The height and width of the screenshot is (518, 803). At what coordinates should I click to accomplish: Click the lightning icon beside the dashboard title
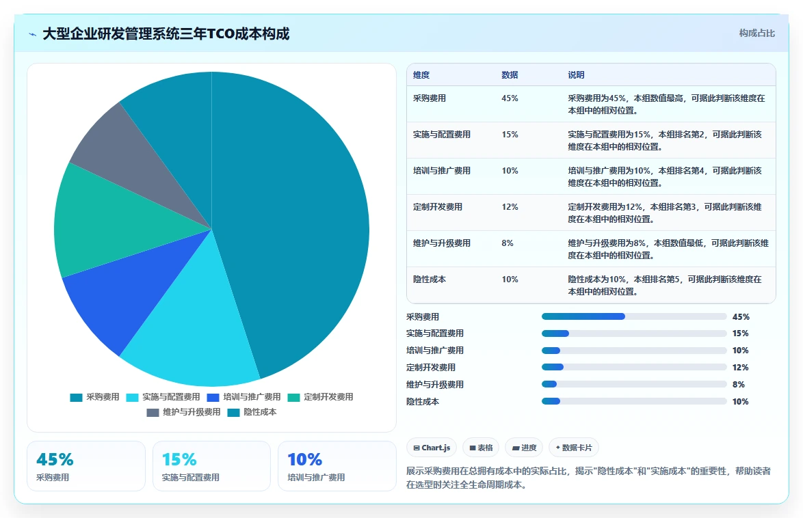click(33, 34)
